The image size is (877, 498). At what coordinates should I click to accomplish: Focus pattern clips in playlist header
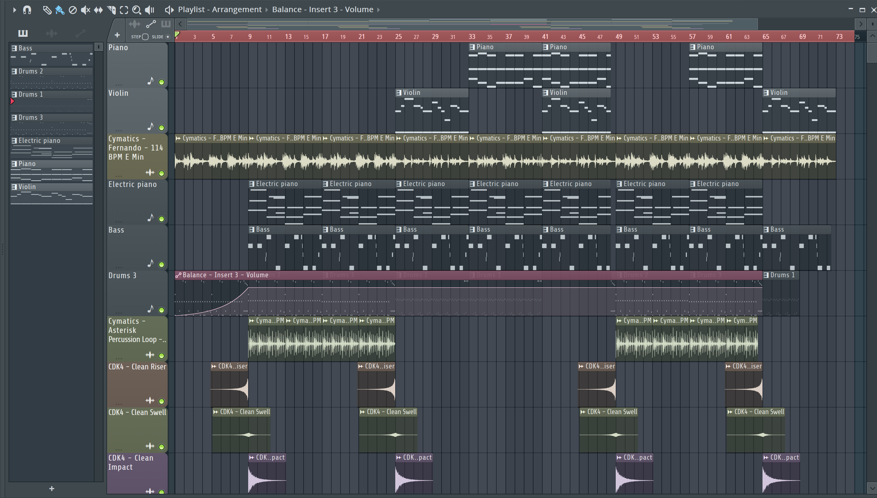[166, 24]
